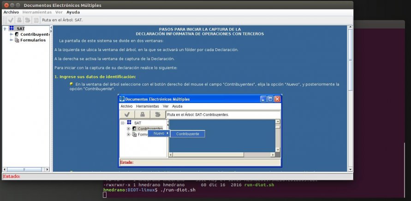Click the blue SAT root icon in tree

coord(12,28)
